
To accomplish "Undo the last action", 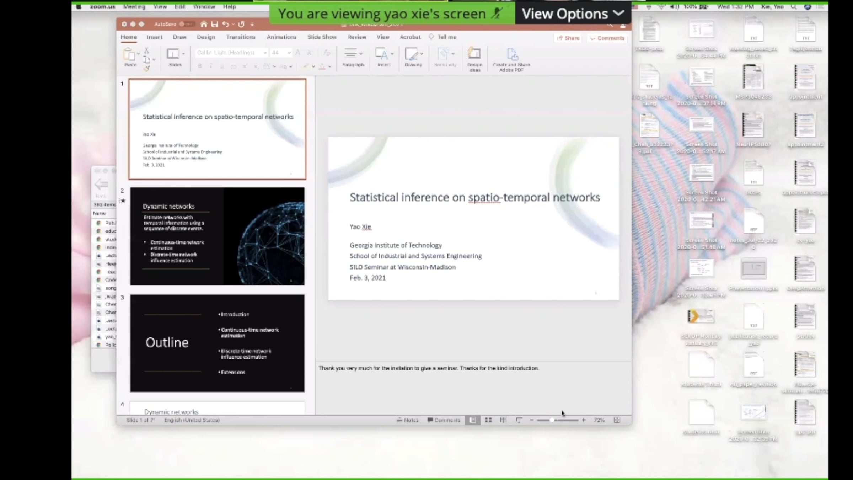I will (x=225, y=24).
